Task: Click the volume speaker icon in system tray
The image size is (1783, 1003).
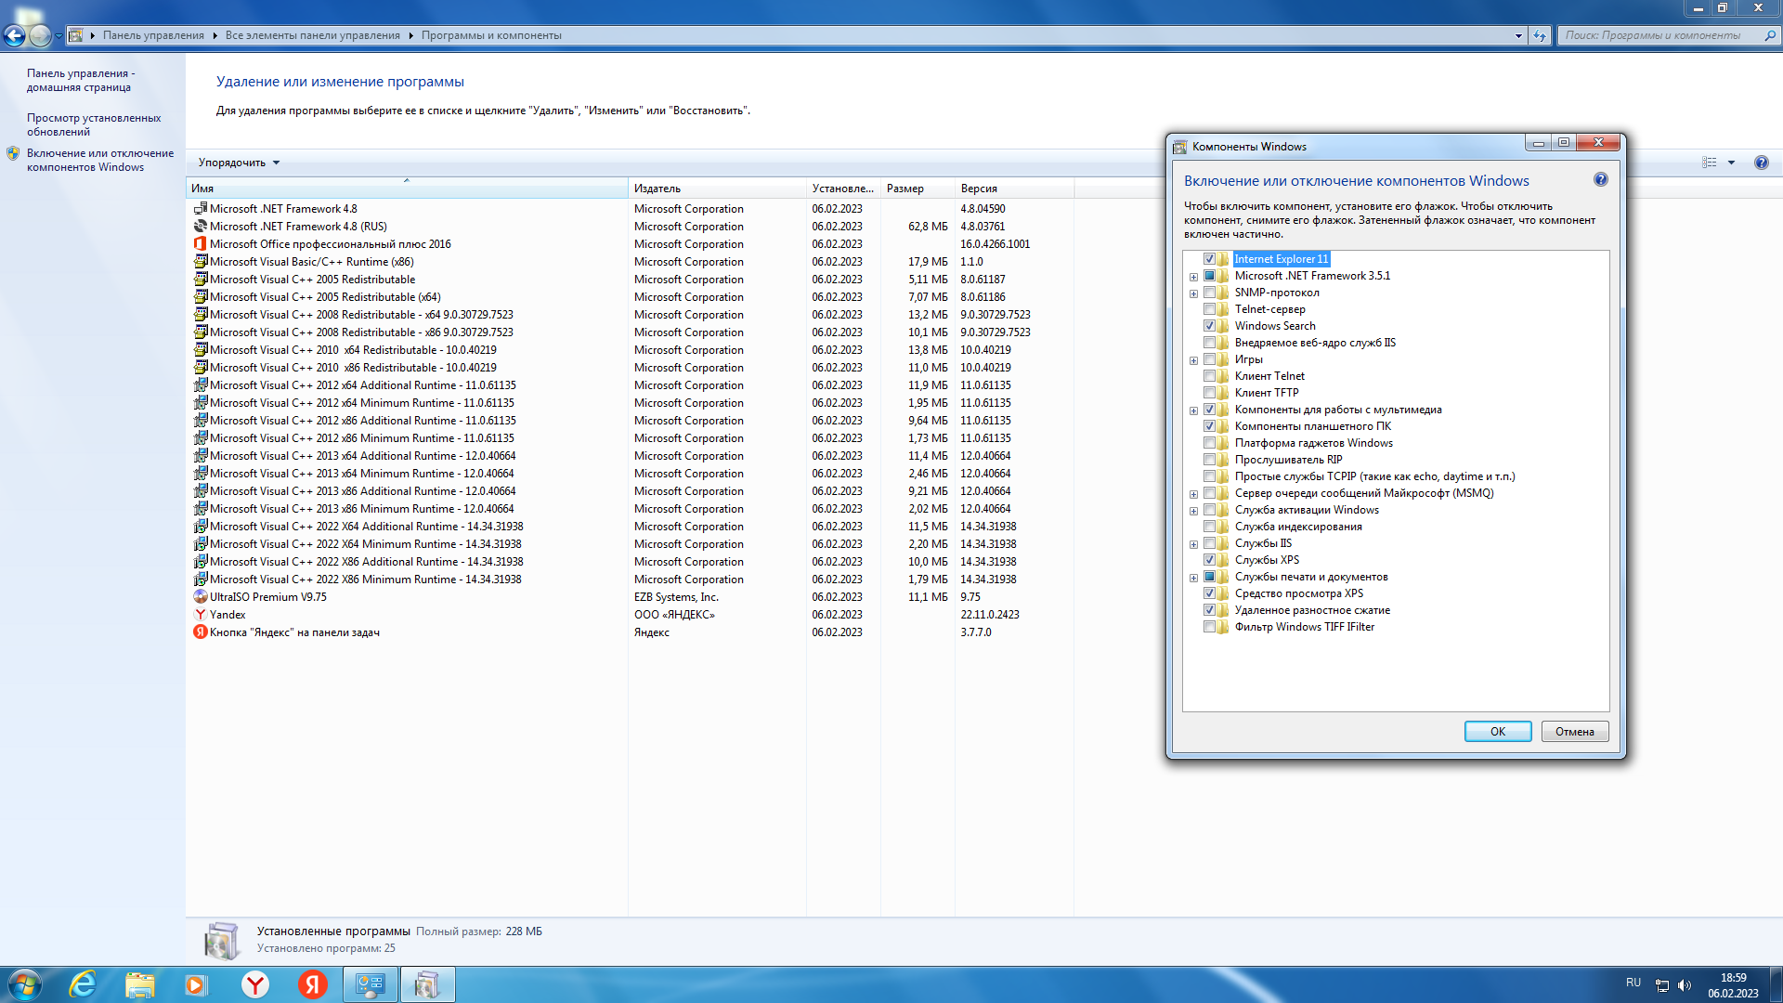Action: click(1685, 985)
